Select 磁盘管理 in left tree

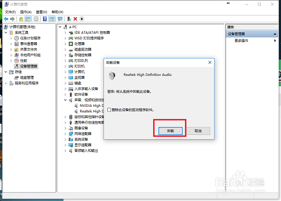click(27, 78)
